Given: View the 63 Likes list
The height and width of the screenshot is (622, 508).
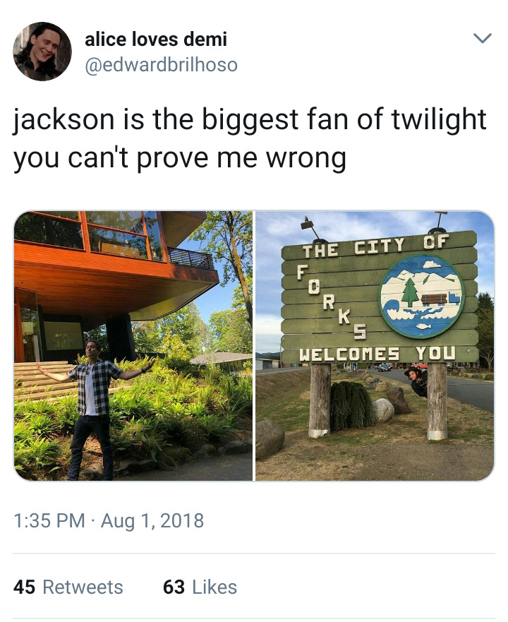Looking at the screenshot, I should pos(200,587).
